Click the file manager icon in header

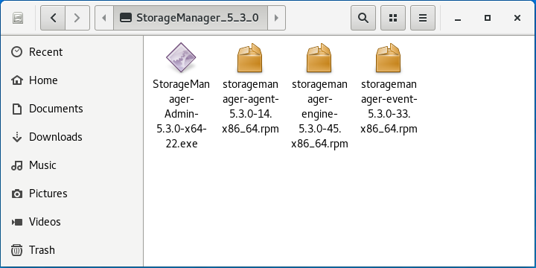point(18,18)
